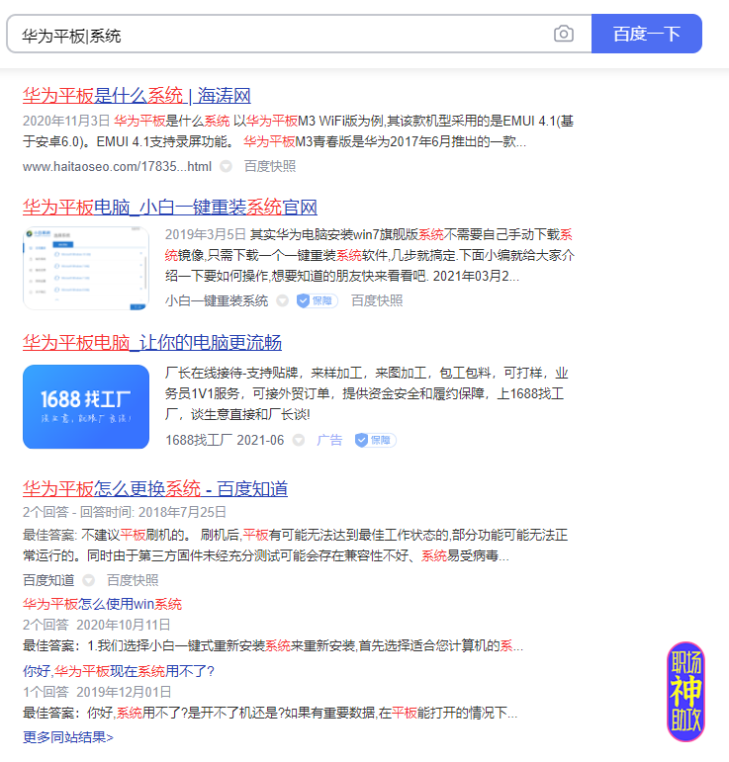Click the camera image-search icon
Screen dimensions: 729x762
coord(563,34)
